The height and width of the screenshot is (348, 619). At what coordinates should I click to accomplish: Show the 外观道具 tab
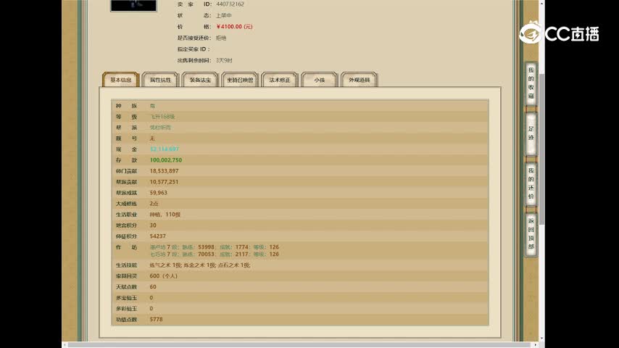click(359, 80)
